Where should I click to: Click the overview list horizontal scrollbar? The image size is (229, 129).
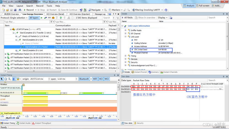tap(34, 71)
